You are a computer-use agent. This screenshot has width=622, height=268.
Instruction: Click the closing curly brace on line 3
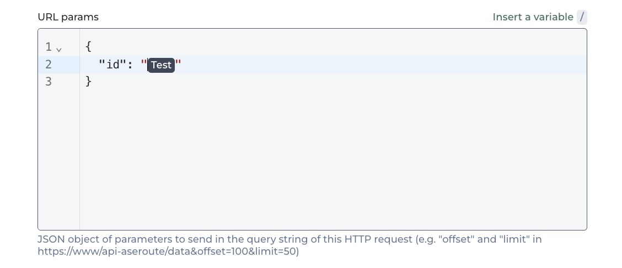89,82
